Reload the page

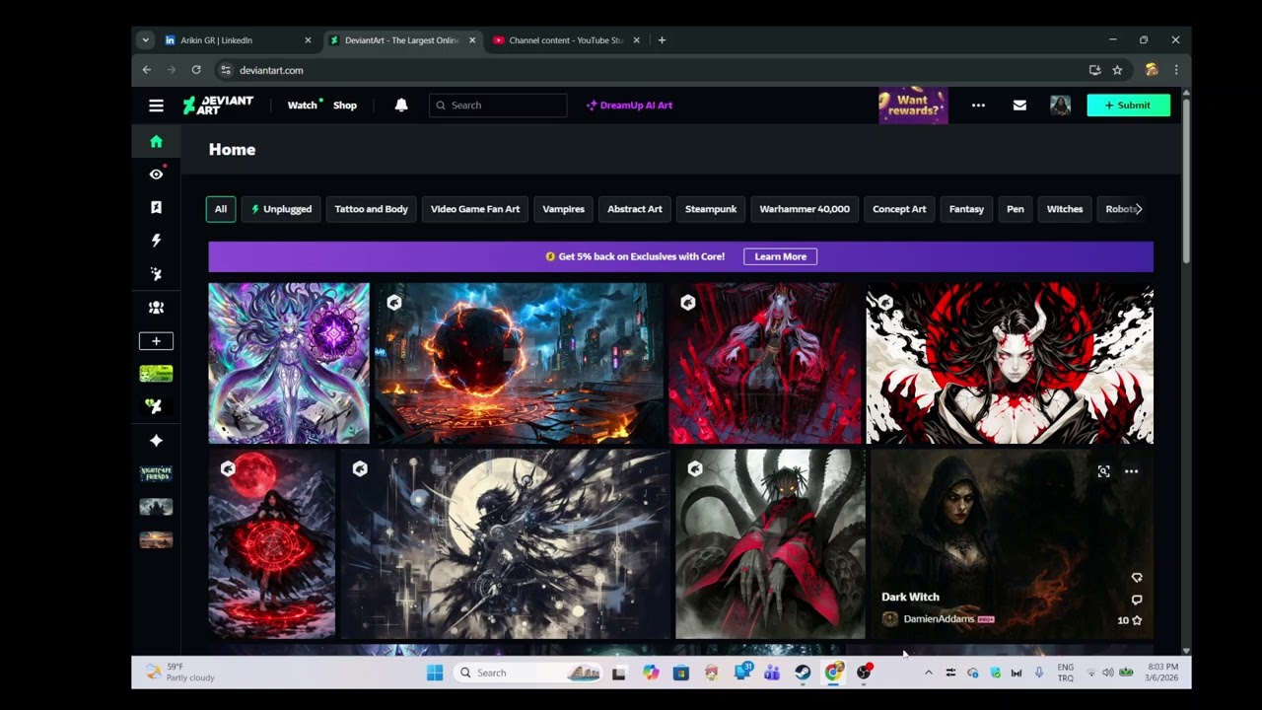(x=196, y=70)
